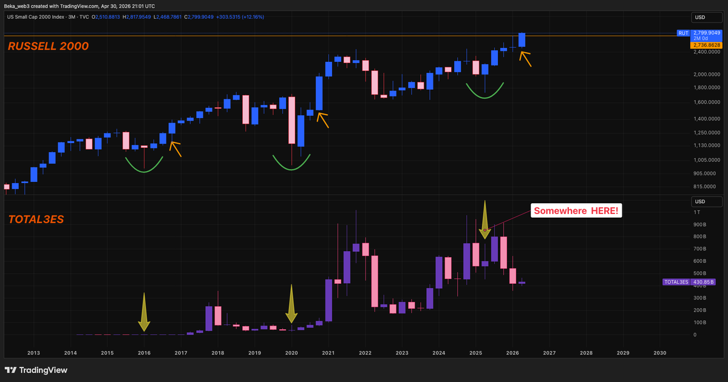Open the USD currency selector of the Russell pane
Viewport: 728px width, 382px height.
[707, 17]
